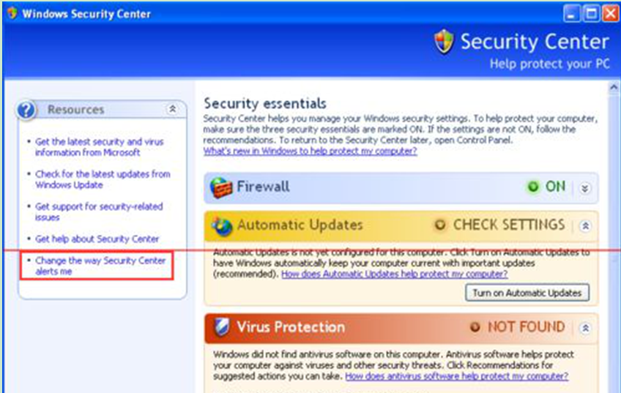
Task: Click the Automatic Updates globe icon
Action: [x=221, y=226]
